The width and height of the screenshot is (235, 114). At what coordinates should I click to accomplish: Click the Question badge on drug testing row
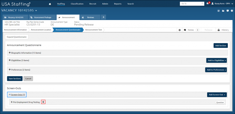(x=220, y=102)
